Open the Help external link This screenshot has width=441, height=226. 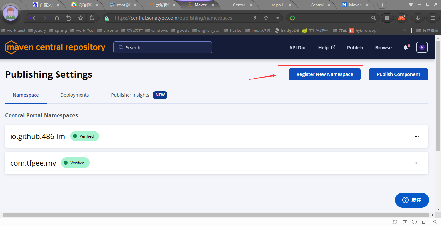click(x=327, y=48)
